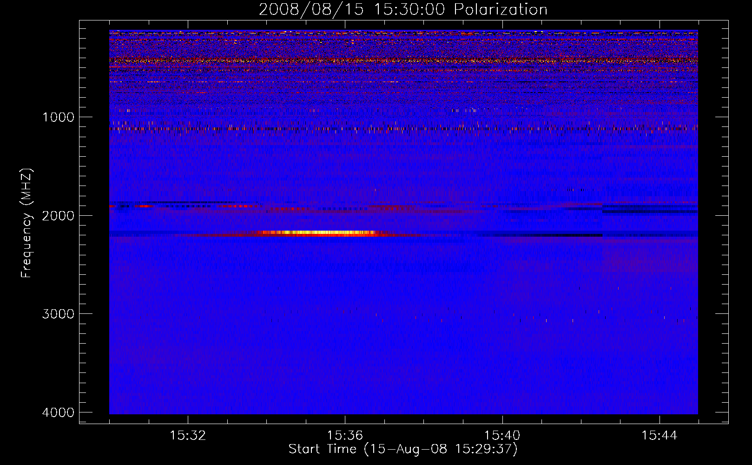
Task: Click the 4000 frequency tick label
Action: pos(58,412)
